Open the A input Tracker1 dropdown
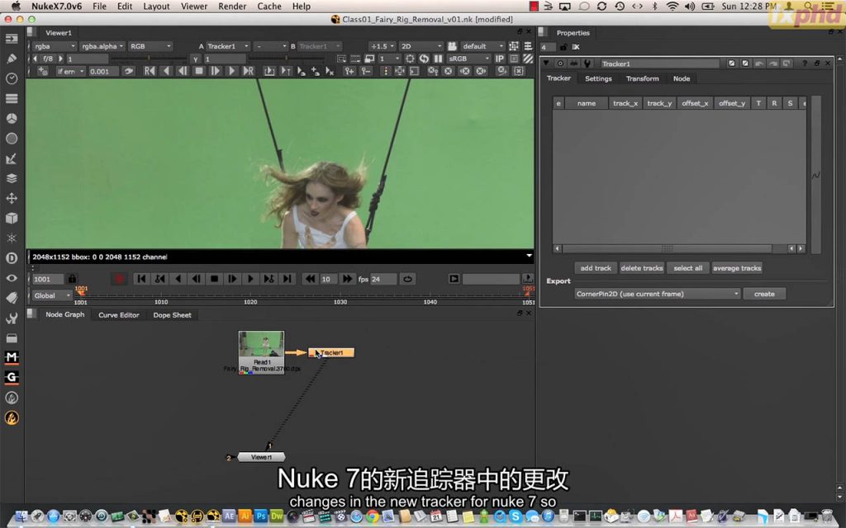The image size is (846, 528). [228, 46]
